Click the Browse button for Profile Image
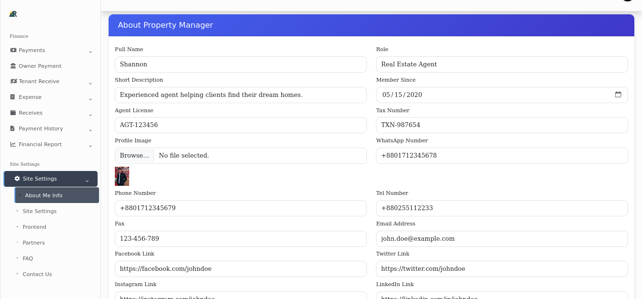 tap(134, 155)
